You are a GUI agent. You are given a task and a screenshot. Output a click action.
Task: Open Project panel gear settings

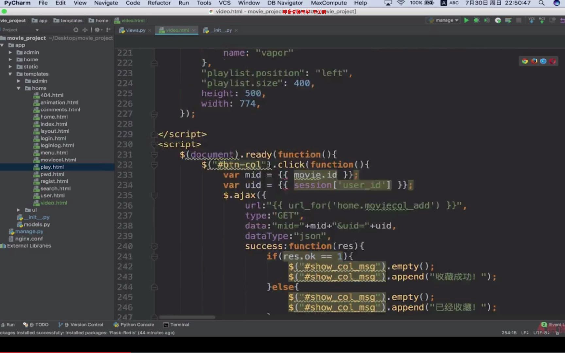click(x=98, y=30)
